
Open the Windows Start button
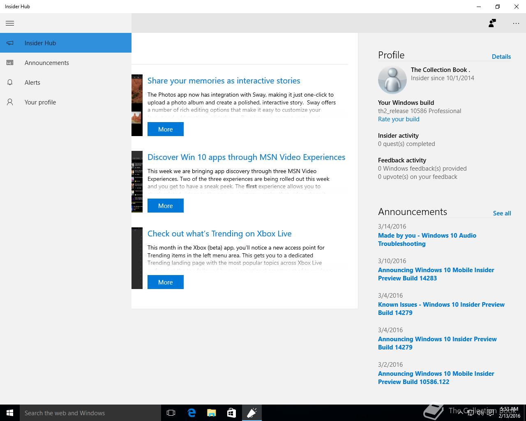point(10,413)
